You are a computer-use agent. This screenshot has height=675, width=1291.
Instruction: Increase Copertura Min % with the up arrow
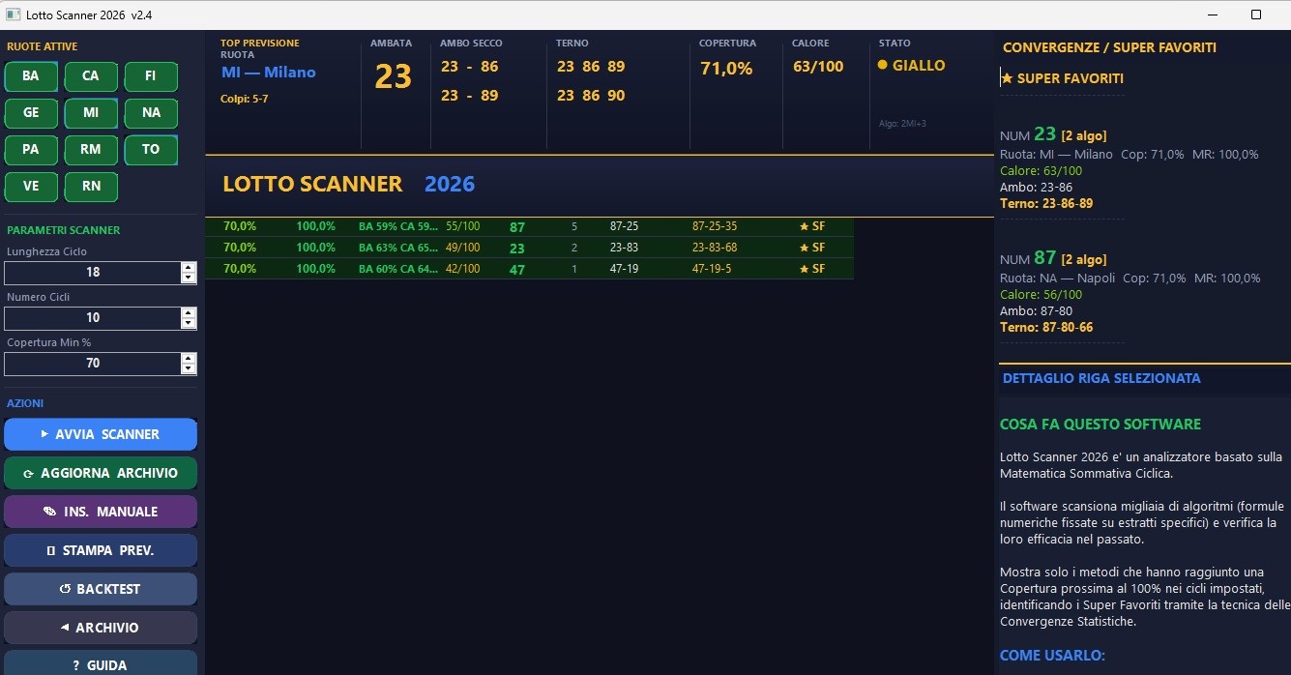[x=189, y=358]
